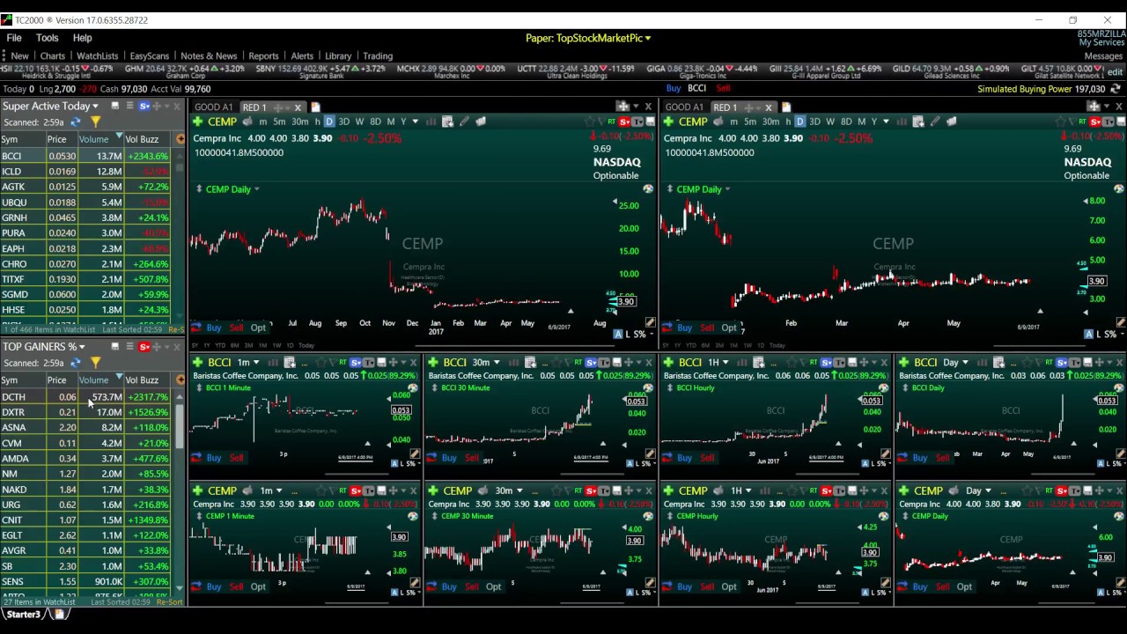Click green plus icon in CEMP 1m chart

pyautogui.click(x=198, y=490)
